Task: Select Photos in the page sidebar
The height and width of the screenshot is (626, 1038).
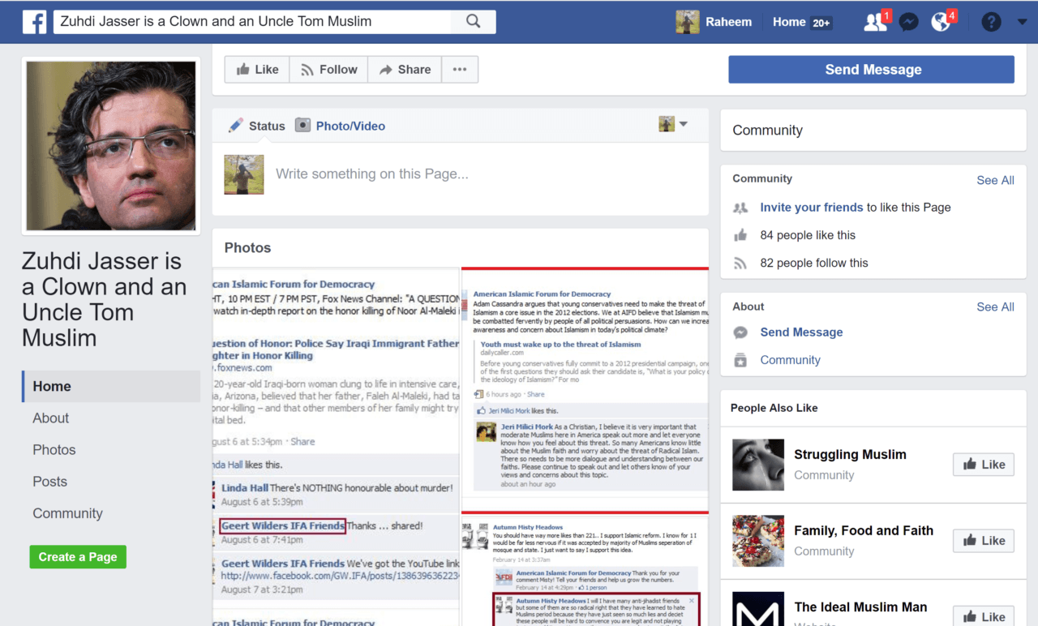Action: coord(54,450)
